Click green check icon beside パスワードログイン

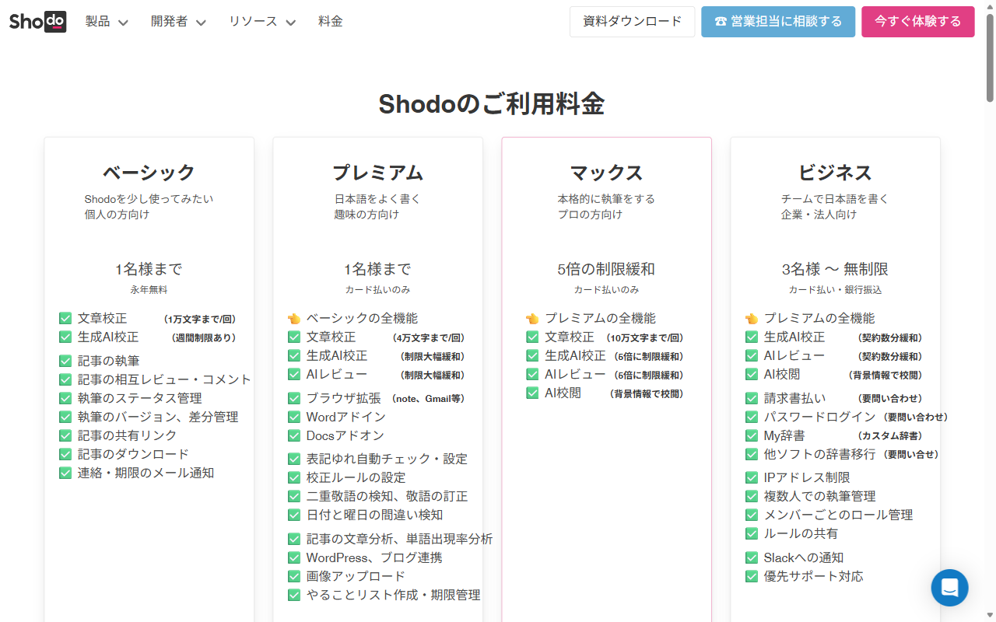752,417
